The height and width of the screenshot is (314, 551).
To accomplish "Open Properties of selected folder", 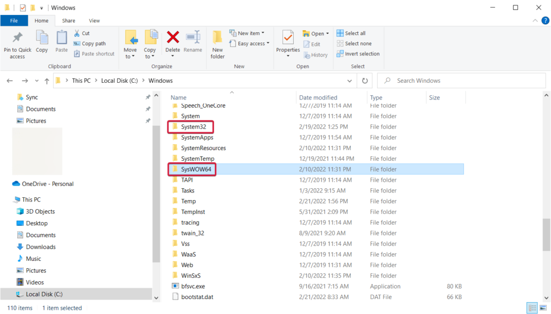I will point(288,44).
